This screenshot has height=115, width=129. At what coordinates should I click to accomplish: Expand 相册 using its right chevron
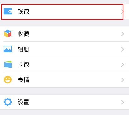point(123,49)
